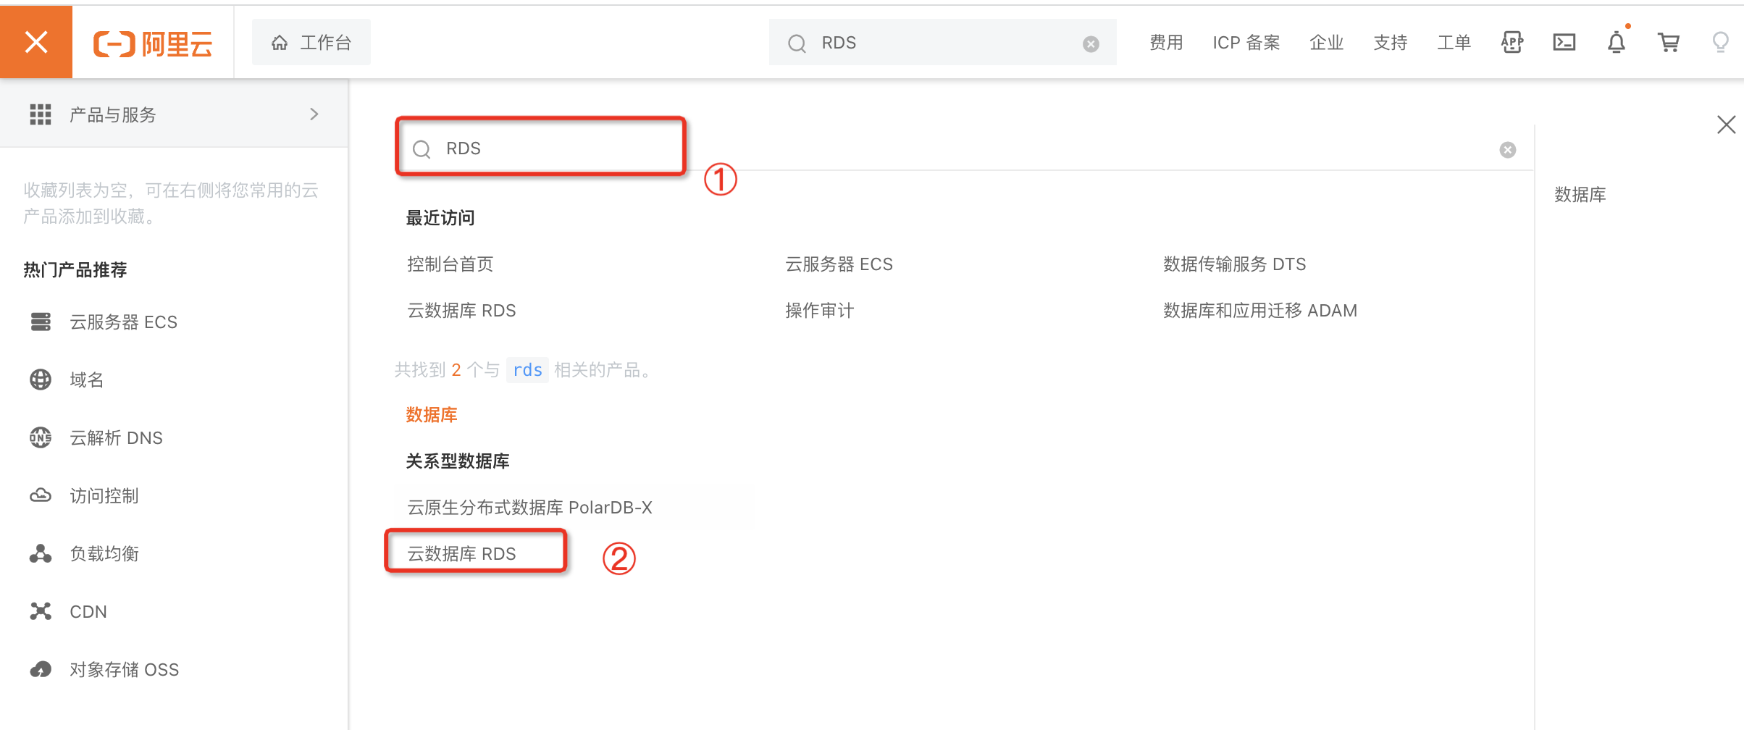Click the Alibaba Cloud logo
Screen dimensions: 1744x730
pyautogui.click(x=153, y=43)
